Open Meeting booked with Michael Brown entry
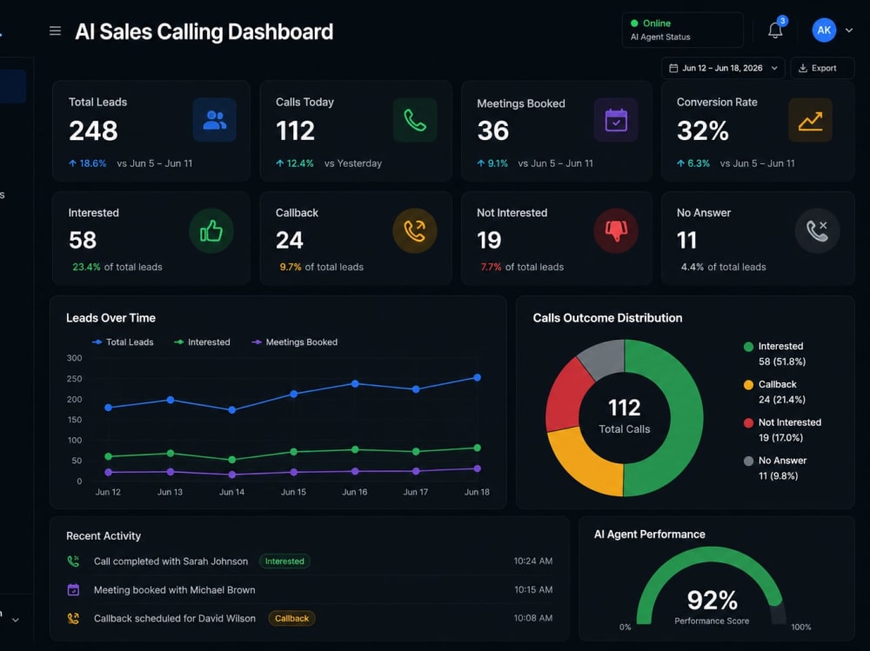The image size is (870, 651). [x=310, y=589]
